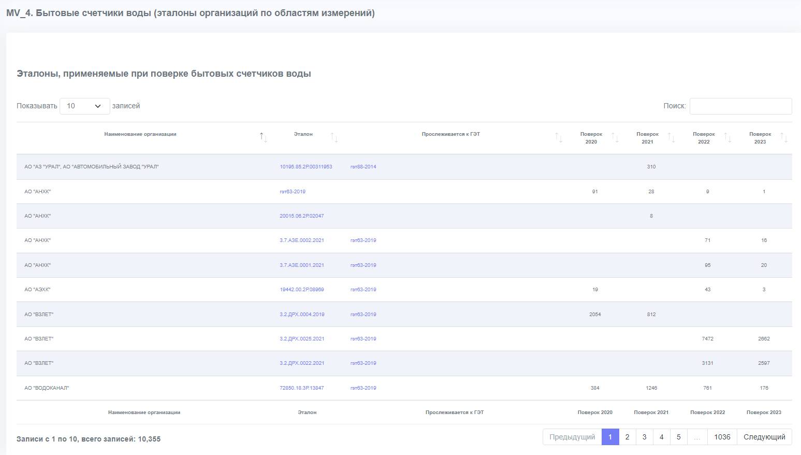Open the records-per-page dropdown showing 10
The width and height of the screenshot is (801, 455).
(85, 106)
